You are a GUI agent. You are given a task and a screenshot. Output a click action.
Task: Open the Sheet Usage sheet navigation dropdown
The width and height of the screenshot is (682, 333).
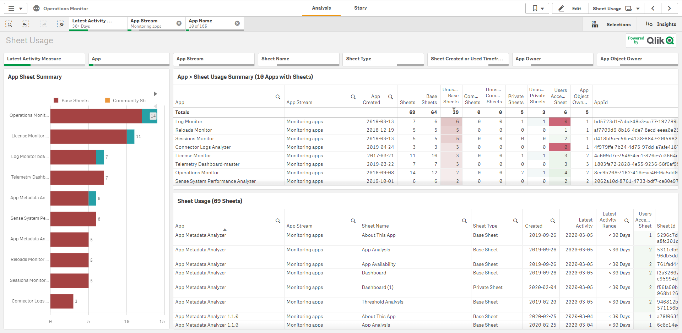638,8
